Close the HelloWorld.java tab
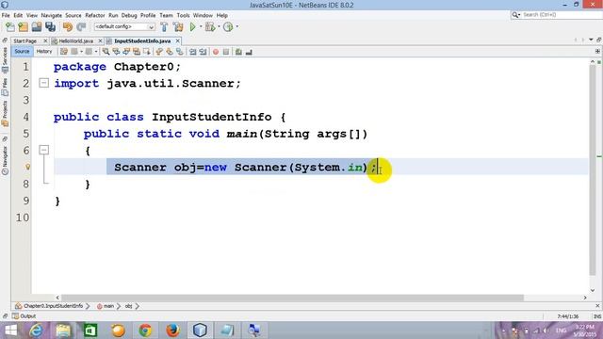This screenshot has height=339, width=603. click(101, 40)
